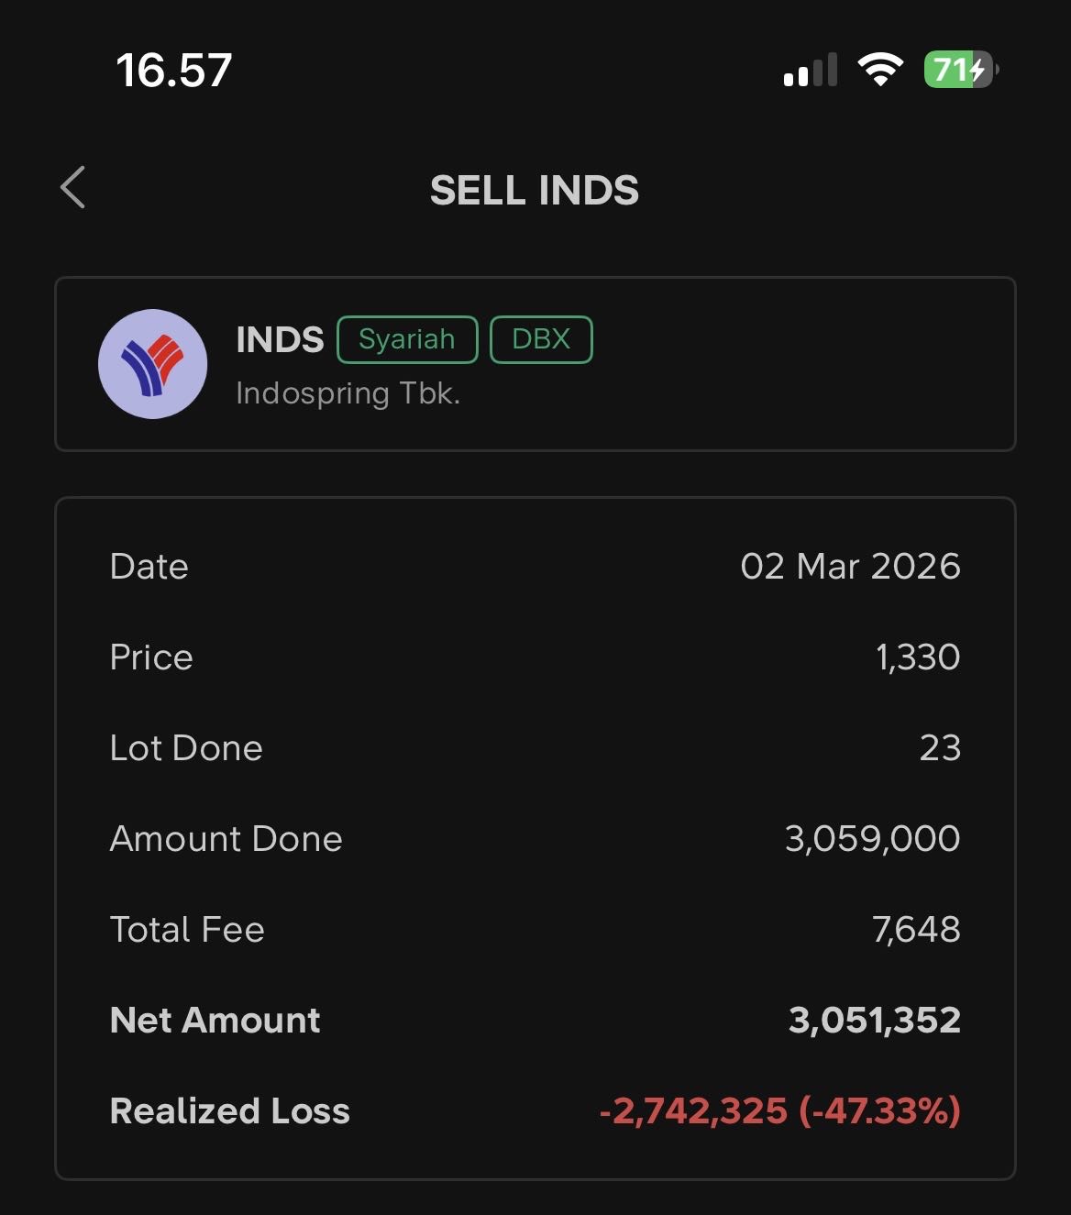Tap the Price value 1,330
This screenshot has width=1071, height=1215.
click(917, 657)
